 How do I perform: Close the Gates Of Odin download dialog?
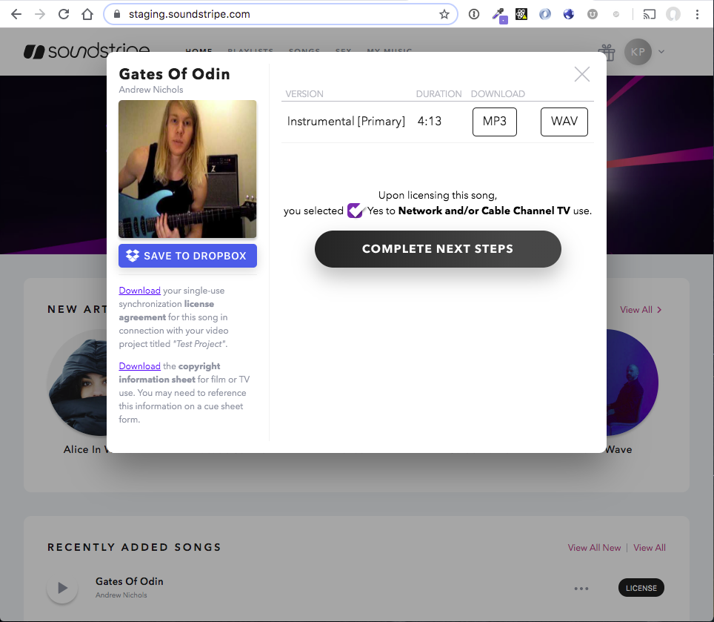(x=582, y=74)
